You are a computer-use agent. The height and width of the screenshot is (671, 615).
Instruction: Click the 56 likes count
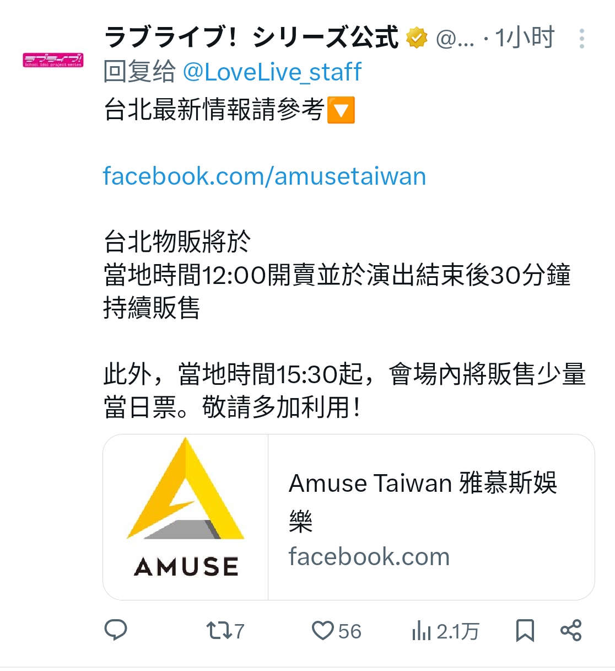(x=350, y=631)
